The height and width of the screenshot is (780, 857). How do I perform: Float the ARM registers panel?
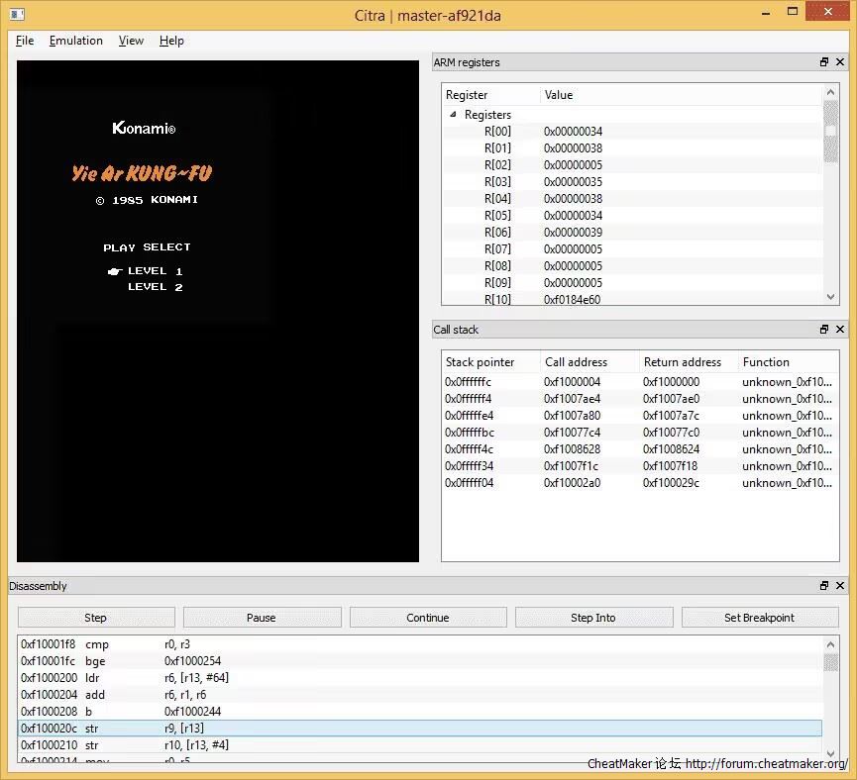823,62
